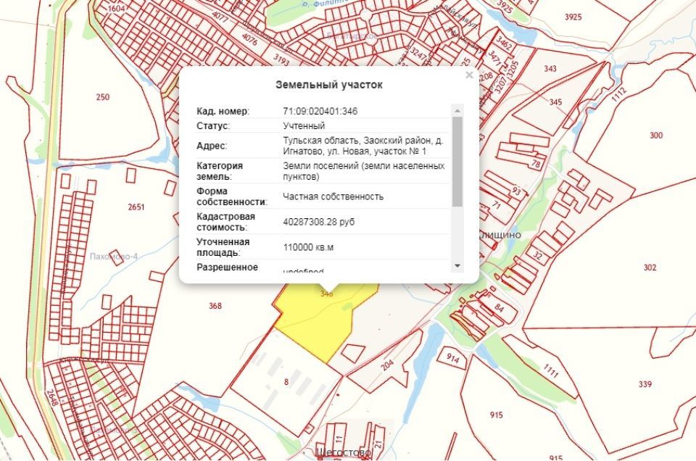Click the popup's vertical scrollbar thumb
Viewport: 696px width, 461px height.
click(457, 162)
